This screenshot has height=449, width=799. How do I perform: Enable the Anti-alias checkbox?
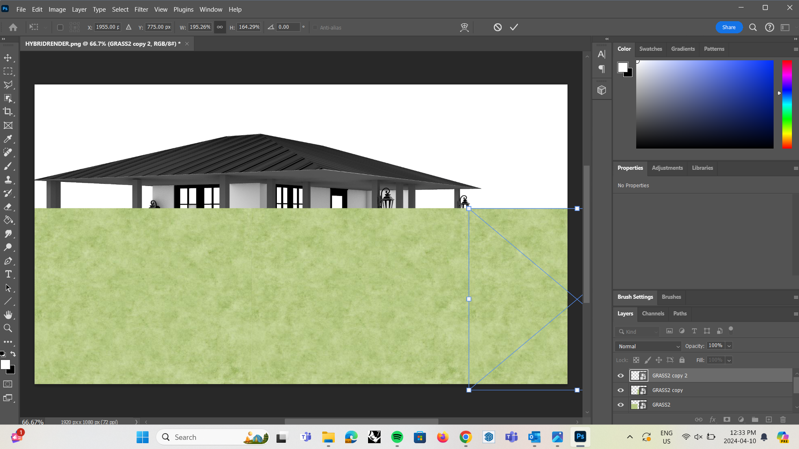[x=315, y=27]
